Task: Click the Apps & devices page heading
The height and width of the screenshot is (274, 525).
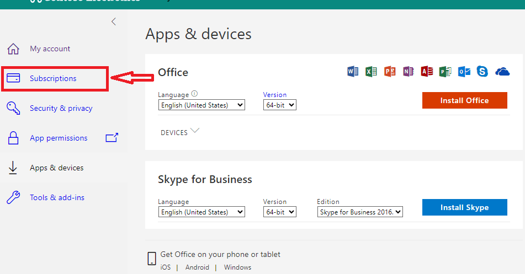Action: [x=198, y=34]
